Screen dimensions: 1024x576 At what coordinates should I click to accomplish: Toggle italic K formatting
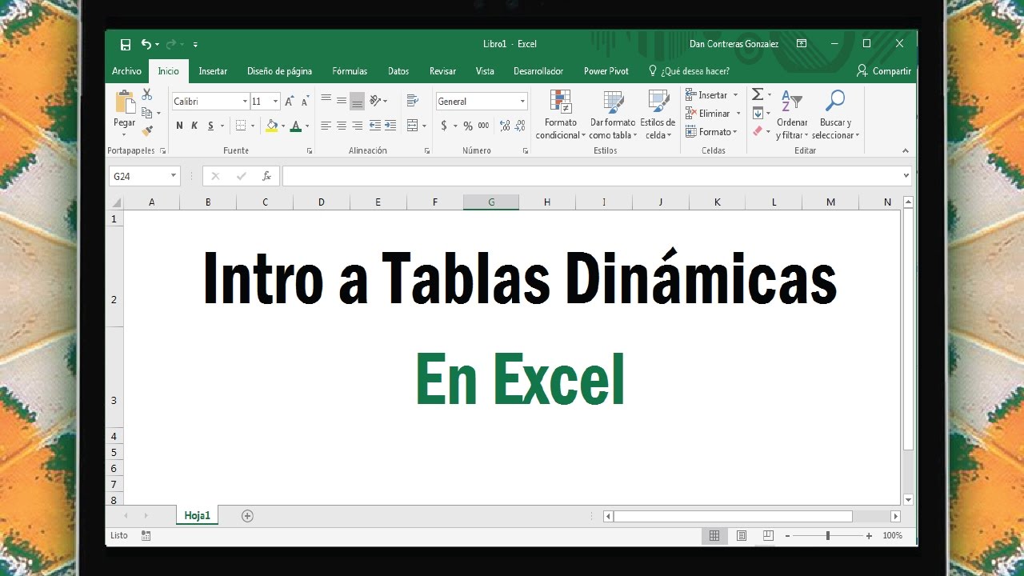coord(194,126)
